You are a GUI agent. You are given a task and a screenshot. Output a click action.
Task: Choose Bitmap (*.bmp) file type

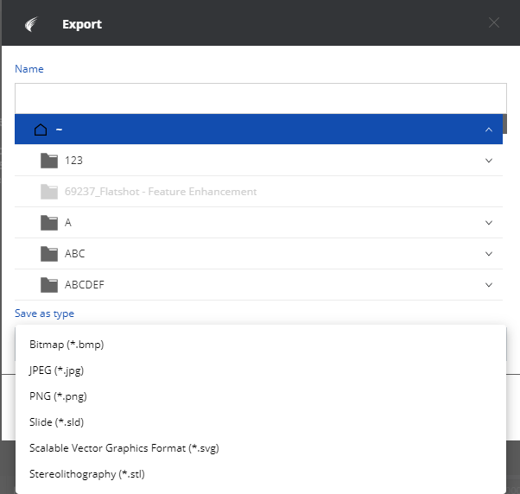67,345
